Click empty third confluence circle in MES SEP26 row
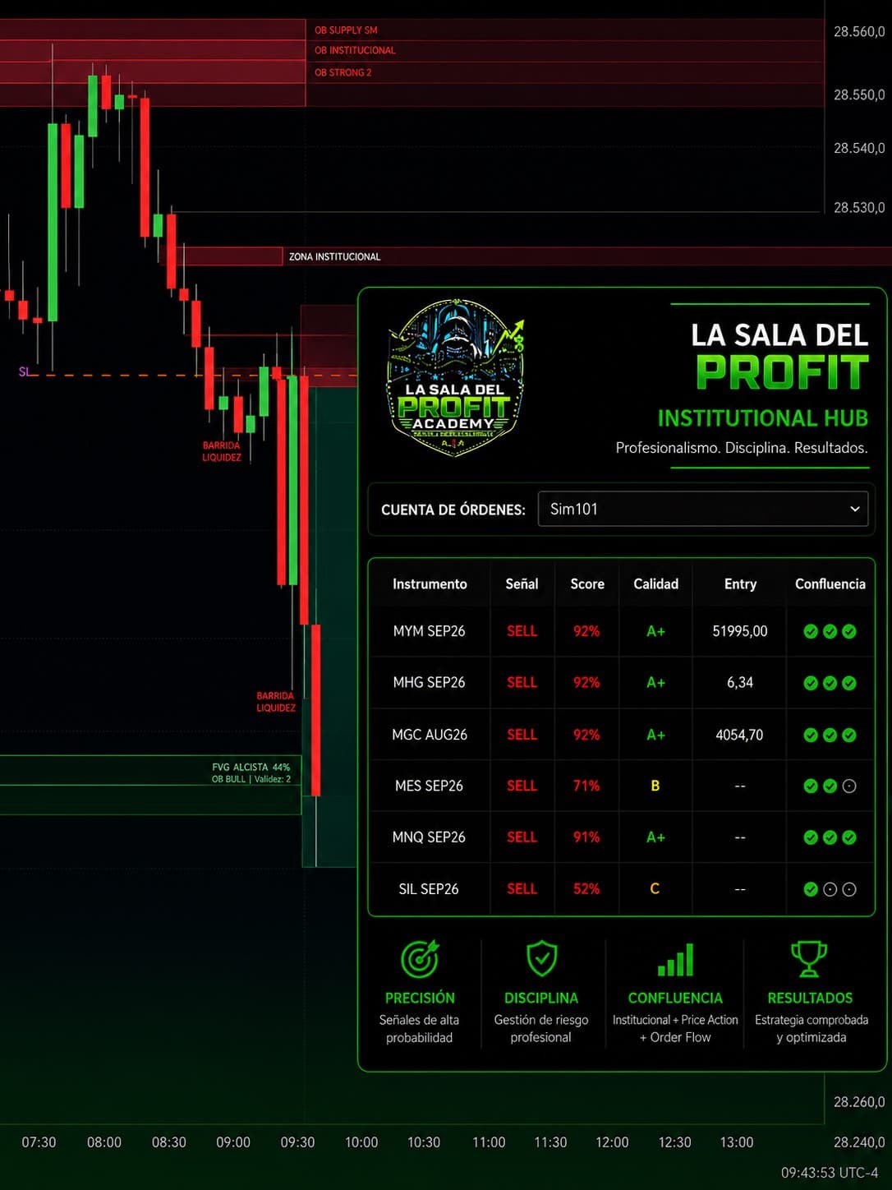This screenshot has width=892, height=1190. pos(849,786)
